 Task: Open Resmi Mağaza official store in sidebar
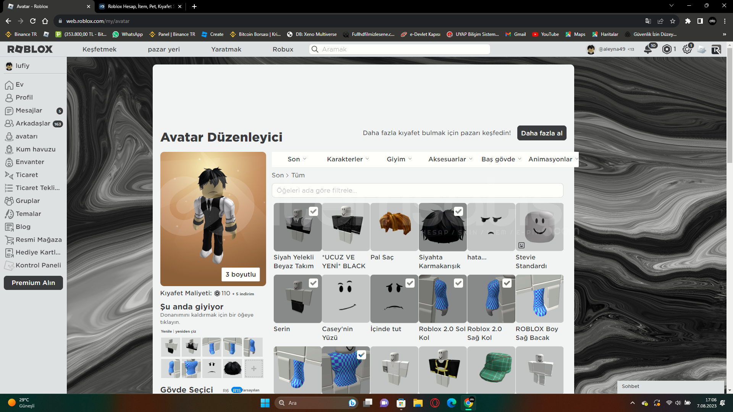coord(33,240)
